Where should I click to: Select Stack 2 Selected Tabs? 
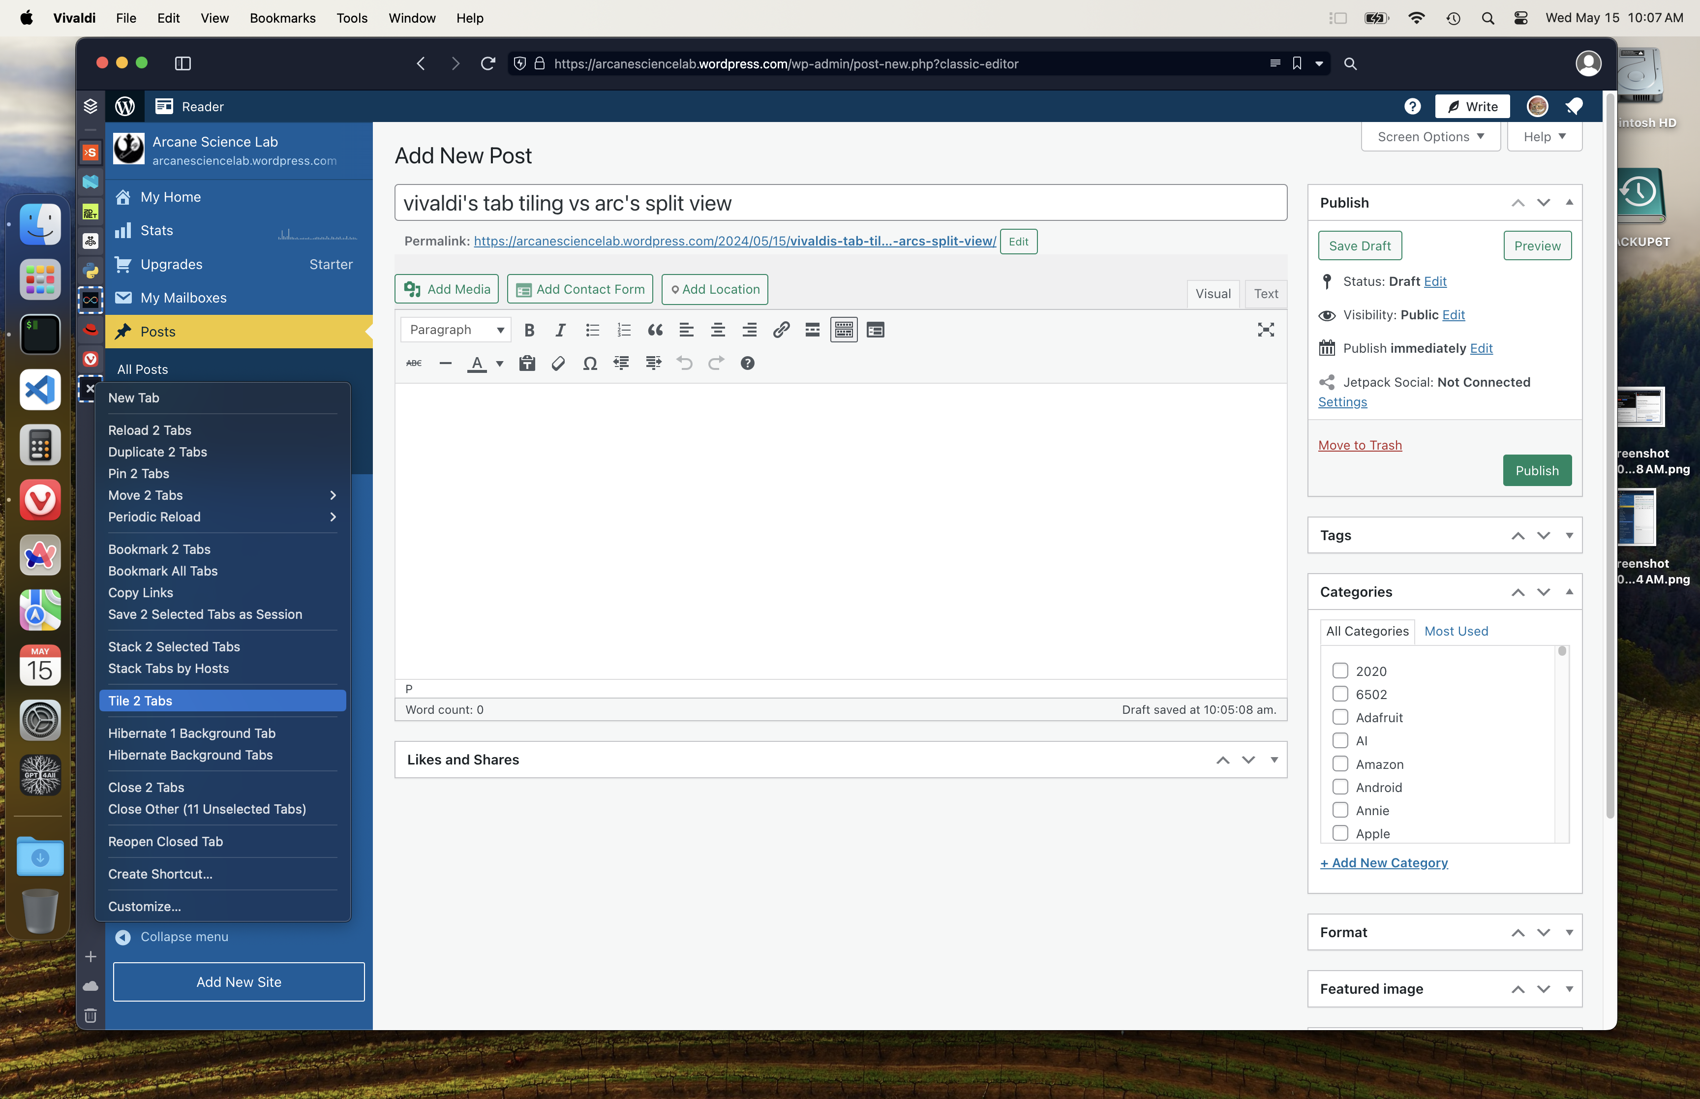222,646
